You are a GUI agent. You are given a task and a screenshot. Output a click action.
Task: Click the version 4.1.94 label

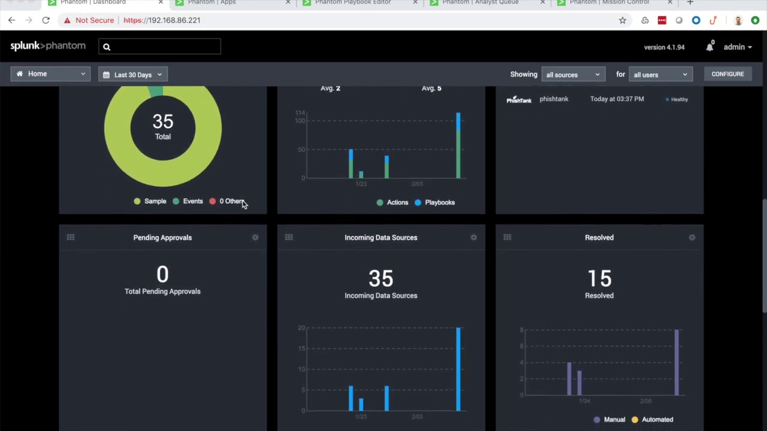coord(664,47)
